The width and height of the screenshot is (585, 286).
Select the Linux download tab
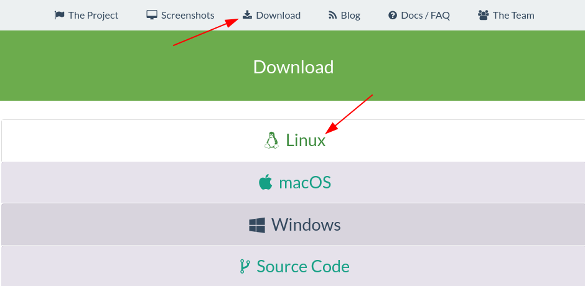293,141
